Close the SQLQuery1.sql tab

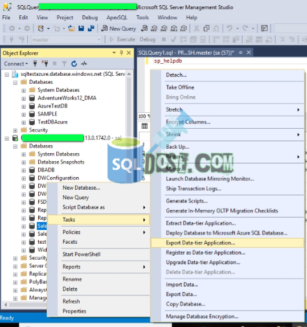[x=248, y=52]
